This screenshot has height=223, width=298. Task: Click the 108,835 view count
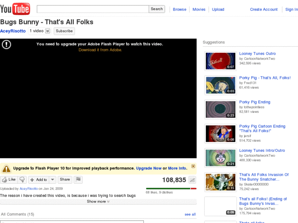[174, 180]
